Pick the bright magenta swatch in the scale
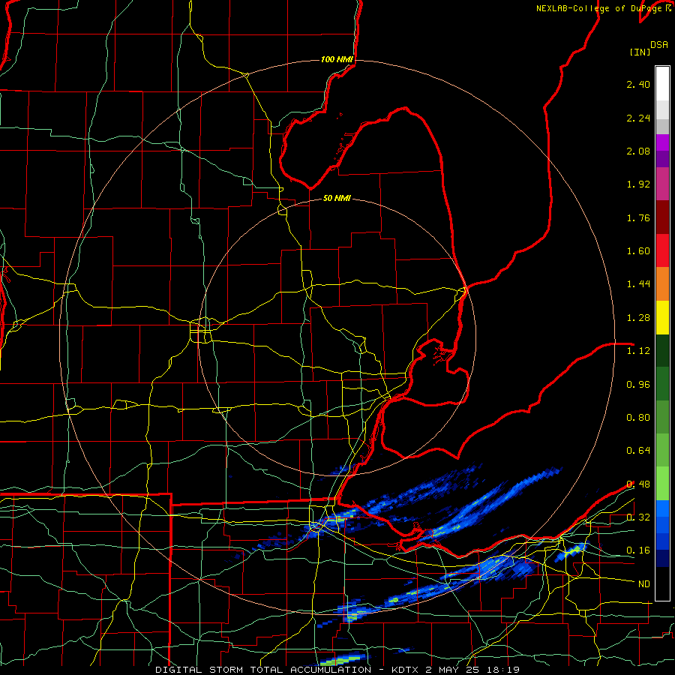The image size is (675, 675). [x=662, y=142]
